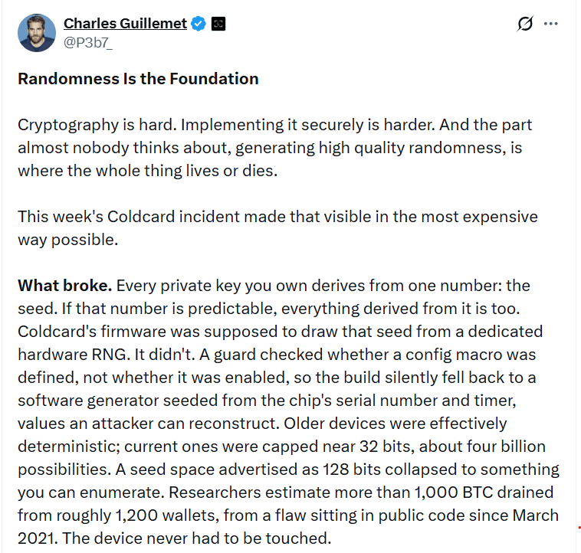Click the words 'way possible.'
This screenshot has width=581, height=553.
pyautogui.click(x=68, y=240)
